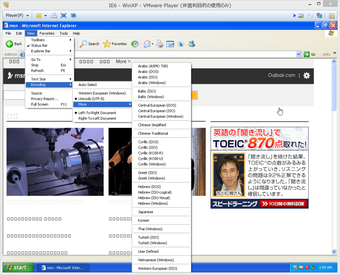Click VMware CD/DVD device icon
The image size is (340, 275).
tap(310, 16)
